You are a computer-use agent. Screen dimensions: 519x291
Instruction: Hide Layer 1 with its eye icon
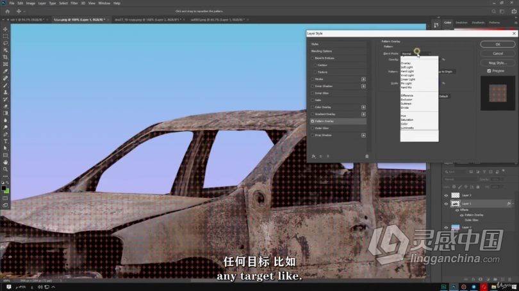click(446, 204)
